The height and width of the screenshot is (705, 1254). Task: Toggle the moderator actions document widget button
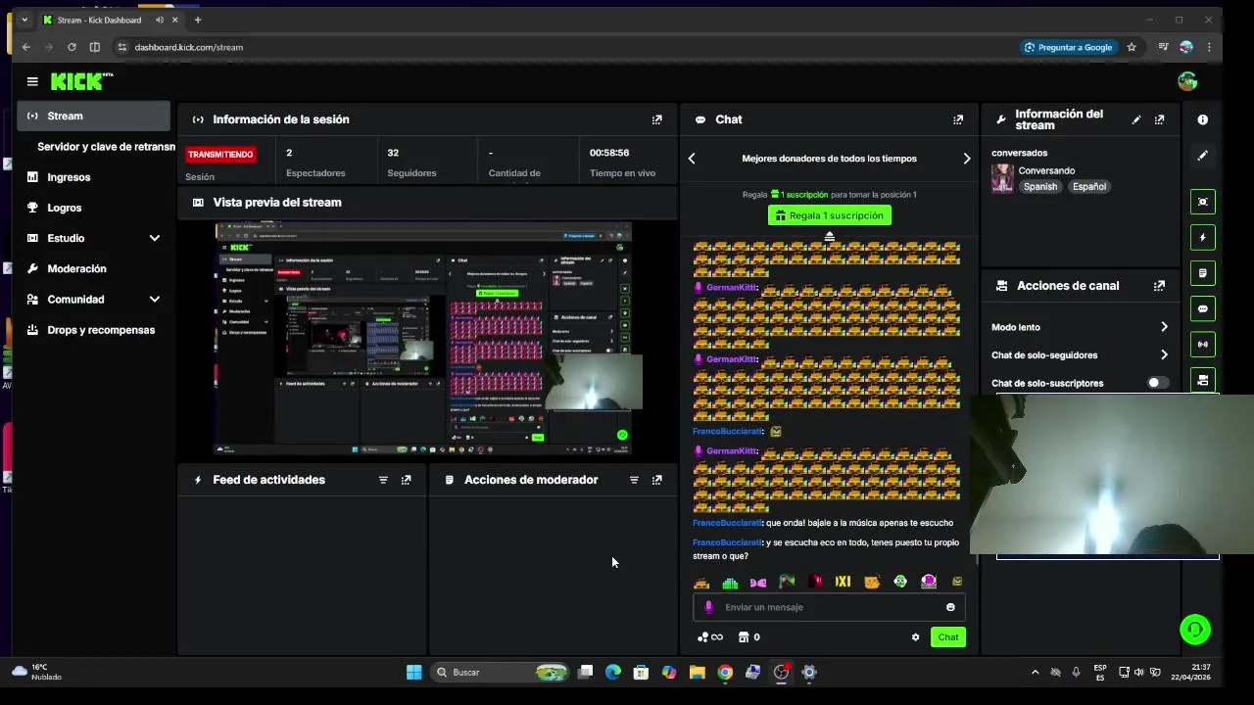(x=1202, y=273)
